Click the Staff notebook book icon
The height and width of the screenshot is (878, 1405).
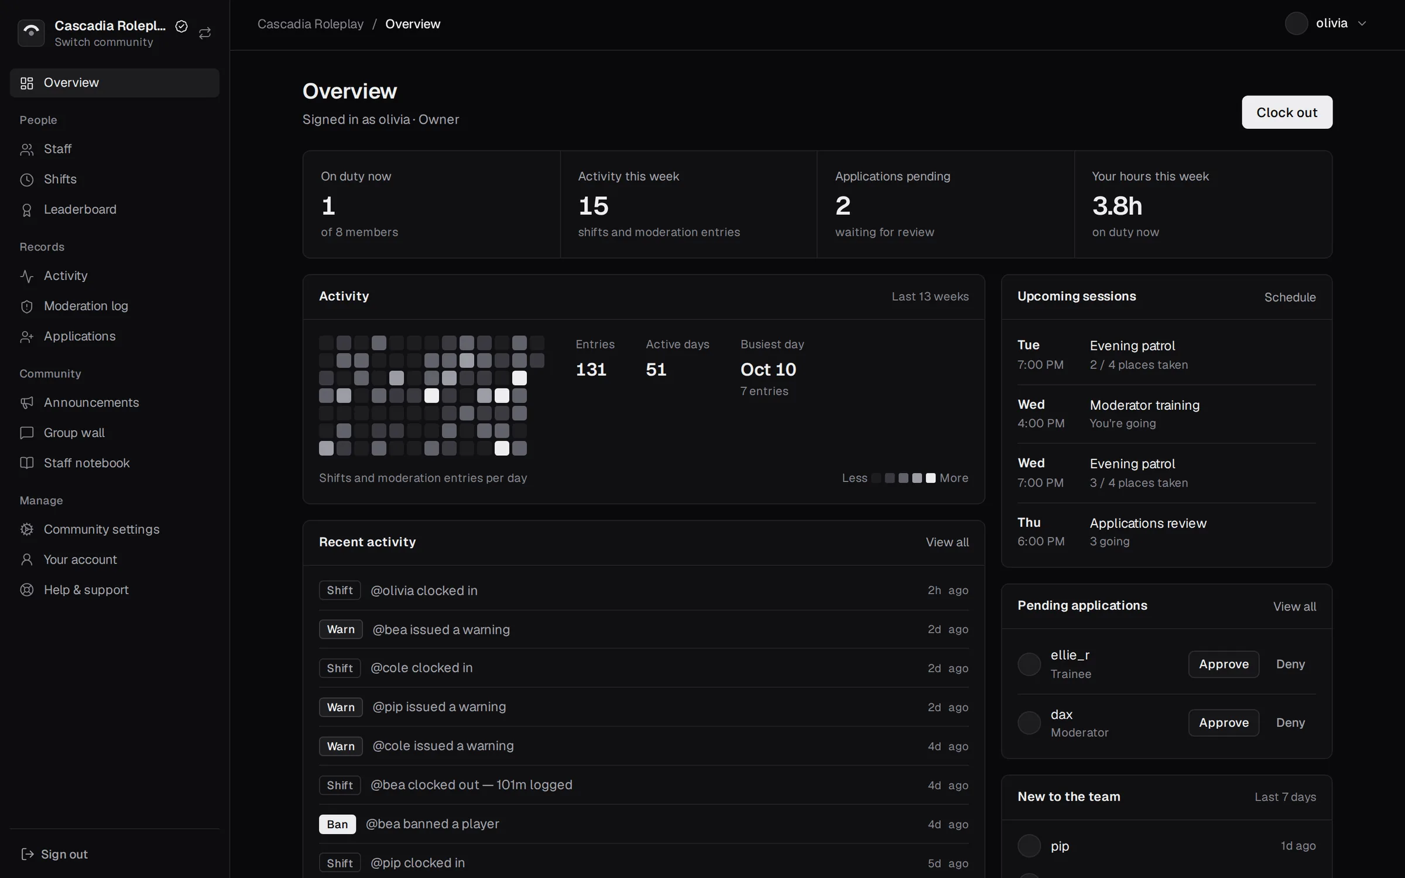tap(27, 463)
